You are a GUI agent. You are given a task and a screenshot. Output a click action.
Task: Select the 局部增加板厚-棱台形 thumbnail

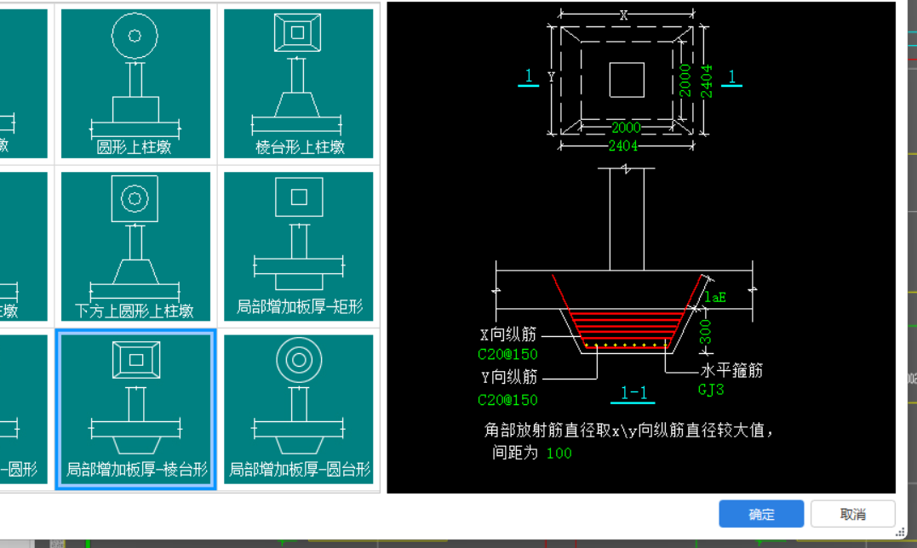point(135,409)
